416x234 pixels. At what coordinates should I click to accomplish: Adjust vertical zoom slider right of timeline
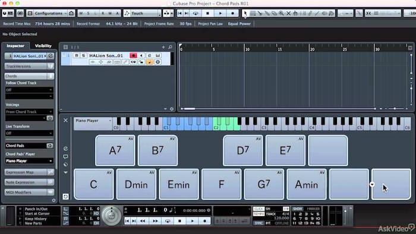[411, 88]
